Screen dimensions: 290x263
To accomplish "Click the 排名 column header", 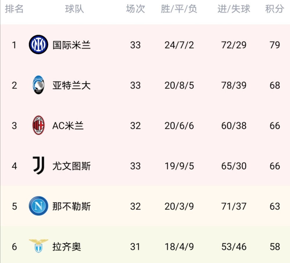I will point(14,9).
